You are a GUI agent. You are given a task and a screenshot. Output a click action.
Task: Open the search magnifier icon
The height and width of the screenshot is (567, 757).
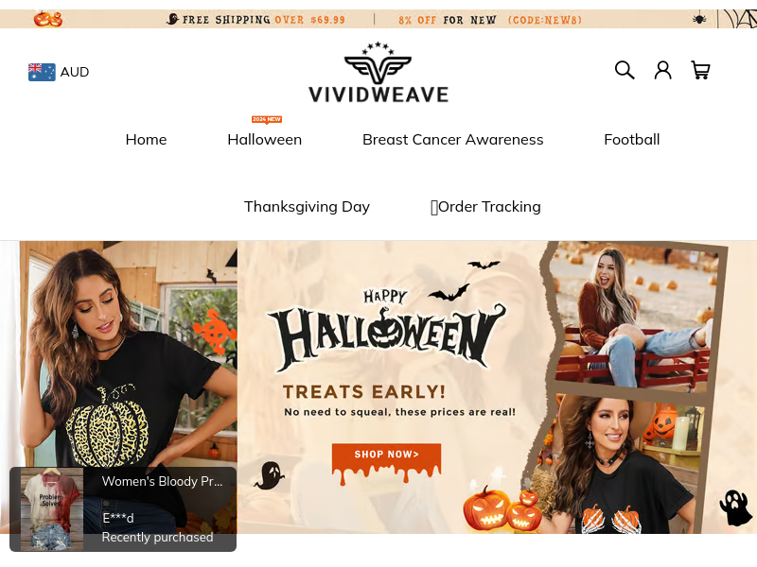(625, 70)
